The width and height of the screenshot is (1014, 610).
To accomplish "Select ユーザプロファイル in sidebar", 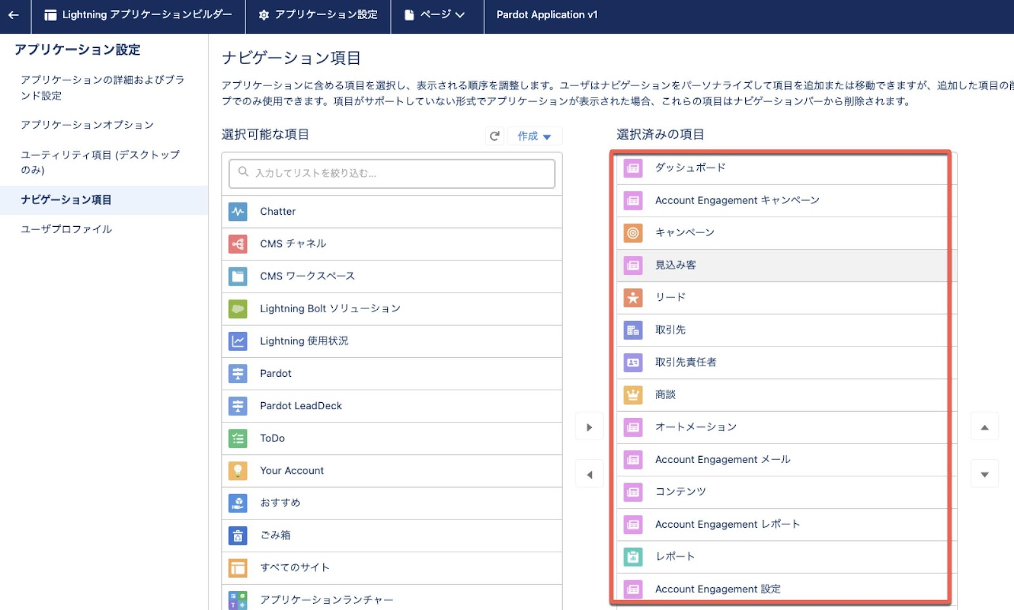I will pos(103,229).
